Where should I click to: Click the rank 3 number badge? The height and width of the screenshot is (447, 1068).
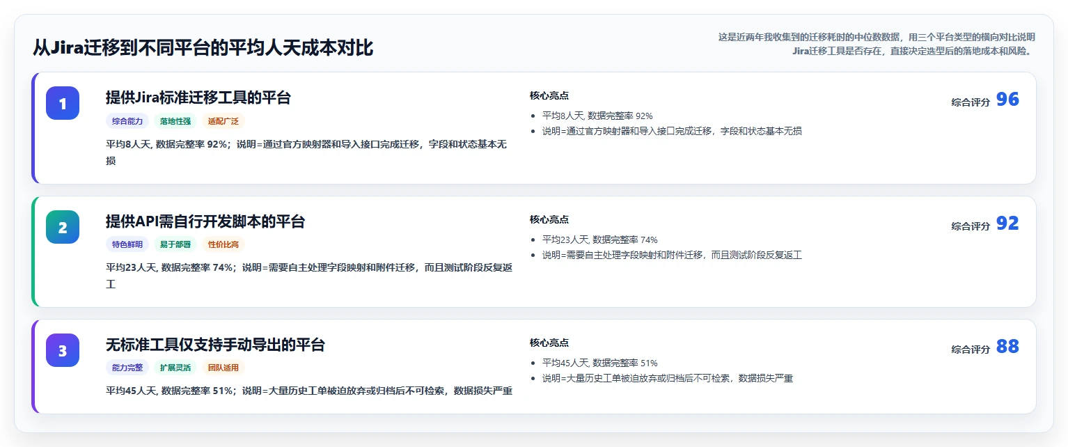click(63, 350)
